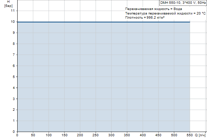The width and height of the screenshot is (207, 138).
Task: Click the 400 tick on the horizontal axis
Action: 143,135
